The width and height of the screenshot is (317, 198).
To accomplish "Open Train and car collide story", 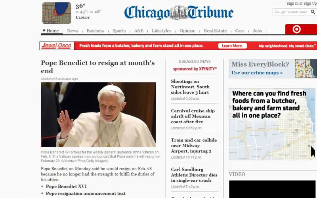I will click(194, 145).
